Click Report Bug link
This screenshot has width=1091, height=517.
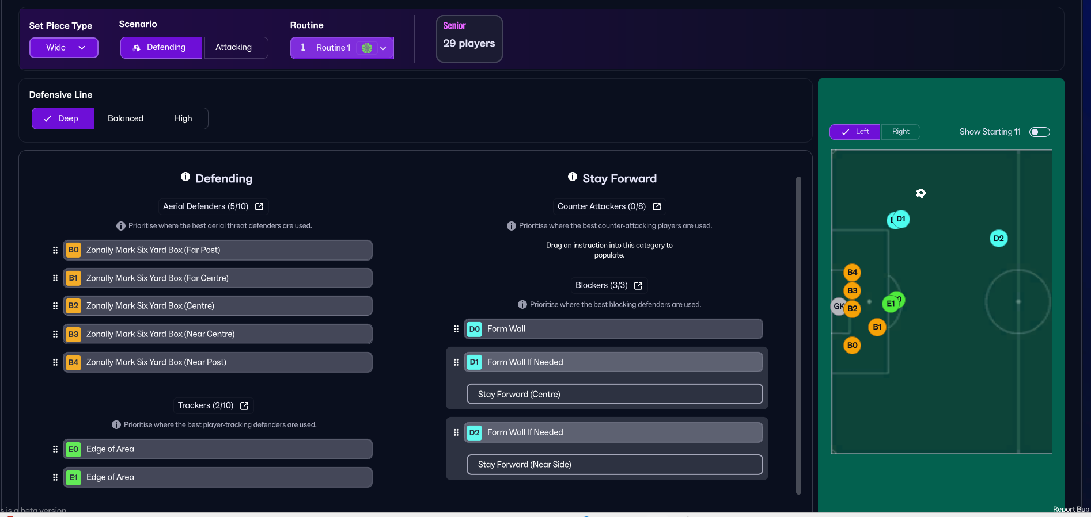pos(1070,509)
